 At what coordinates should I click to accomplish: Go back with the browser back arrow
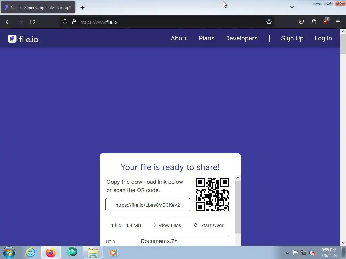click(x=8, y=22)
